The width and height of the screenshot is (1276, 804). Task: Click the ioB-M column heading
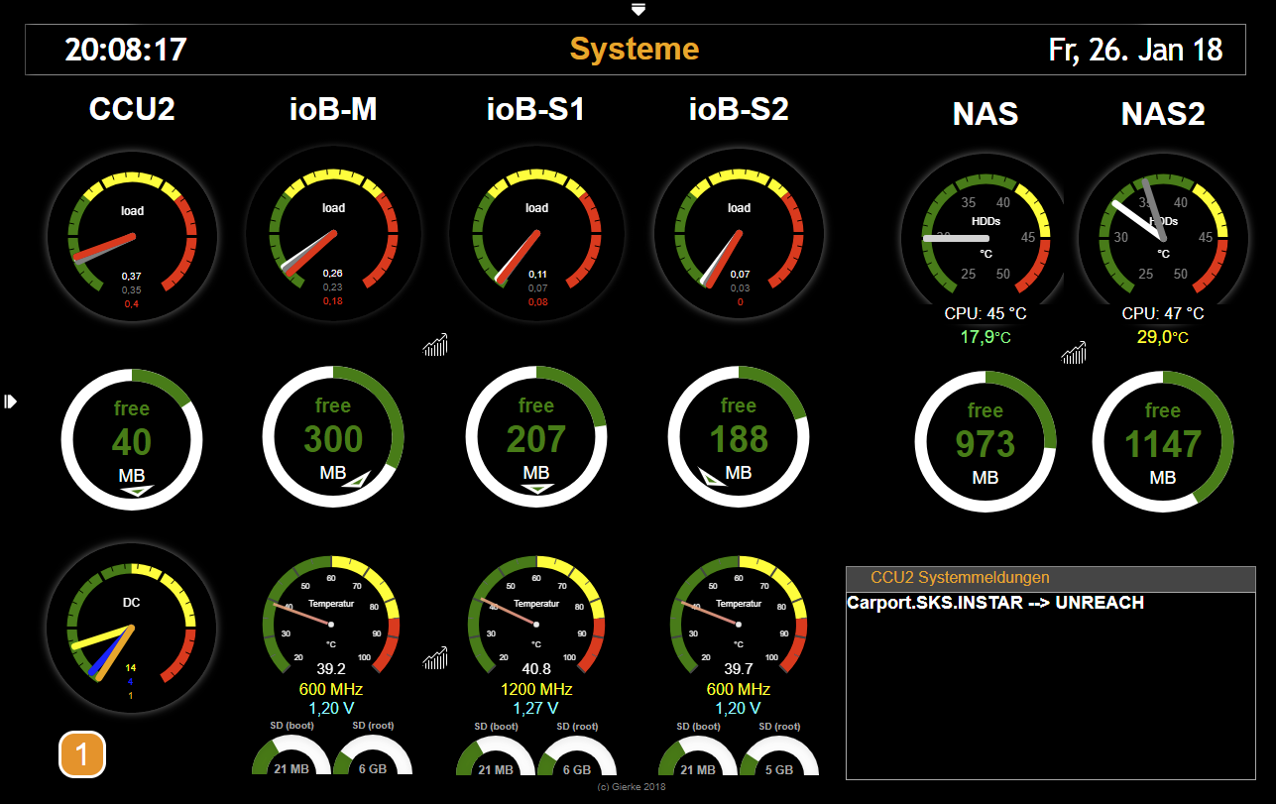[333, 109]
